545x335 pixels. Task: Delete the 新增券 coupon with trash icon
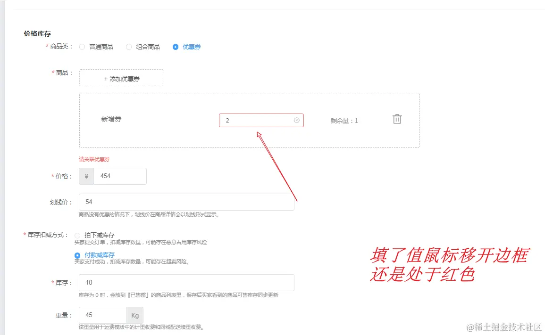tap(397, 119)
